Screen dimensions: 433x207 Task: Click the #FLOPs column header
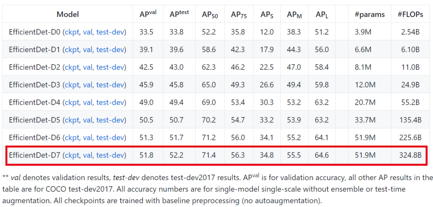click(411, 14)
